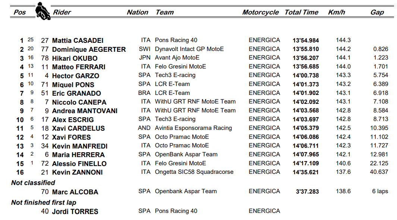Screen dimensions: 397x220
Task: Select rider name Mattia CASADEI
Action: 78,41
